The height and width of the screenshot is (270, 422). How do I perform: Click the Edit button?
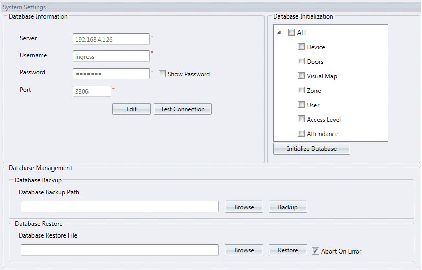pyautogui.click(x=131, y=109)
